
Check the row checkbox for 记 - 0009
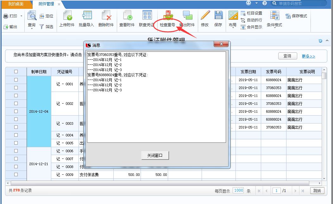tap(16, 174)
